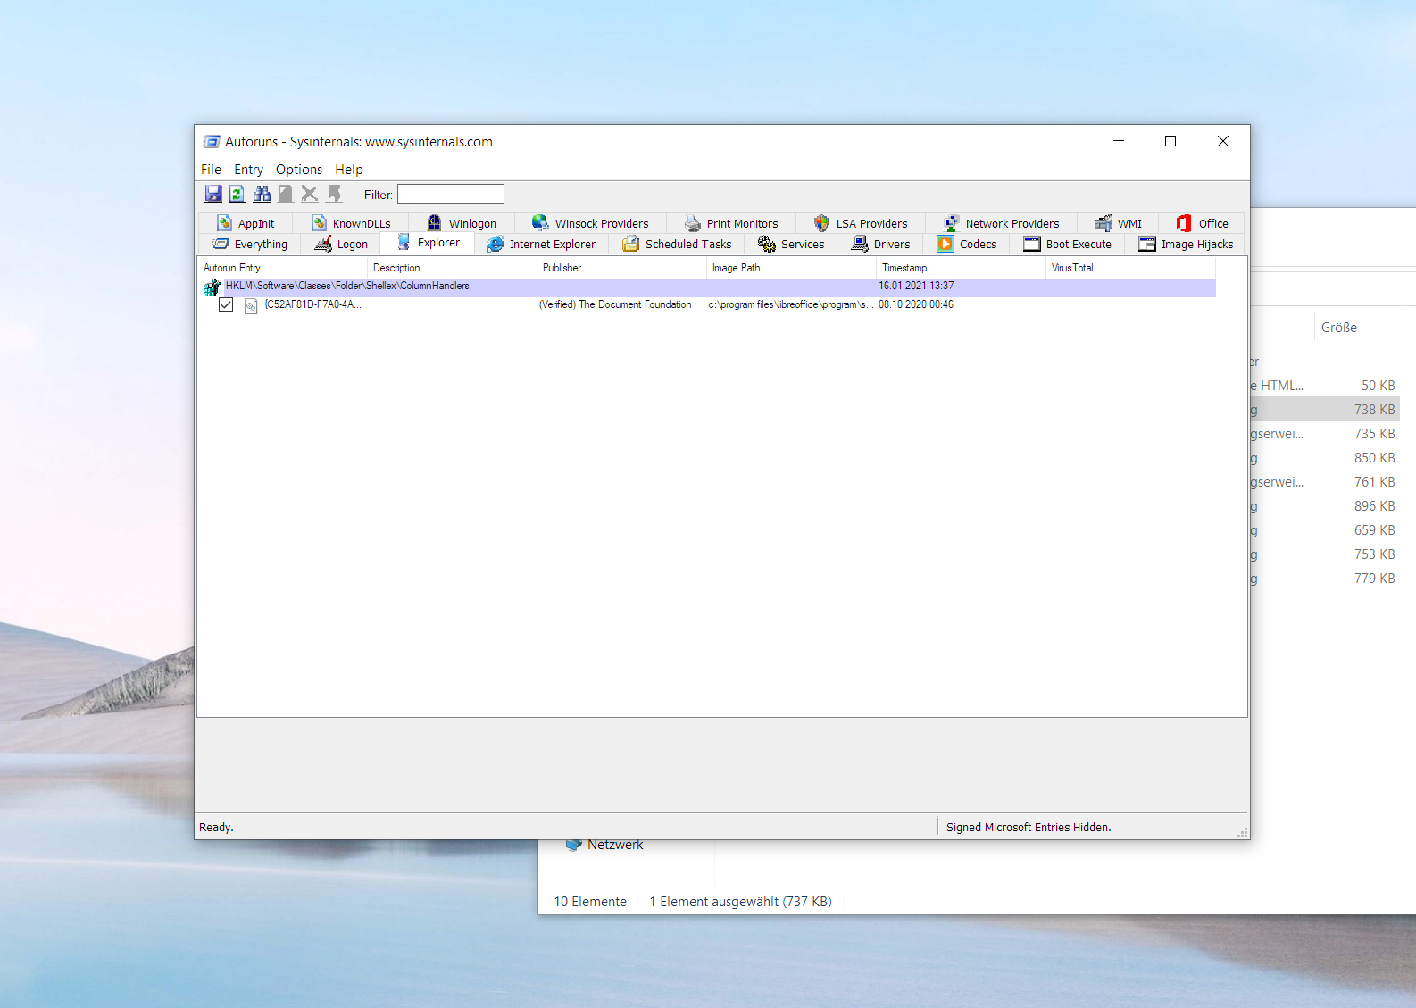Open the Internet Explorer tab
1416x1008 pixels.
[541, 244]
